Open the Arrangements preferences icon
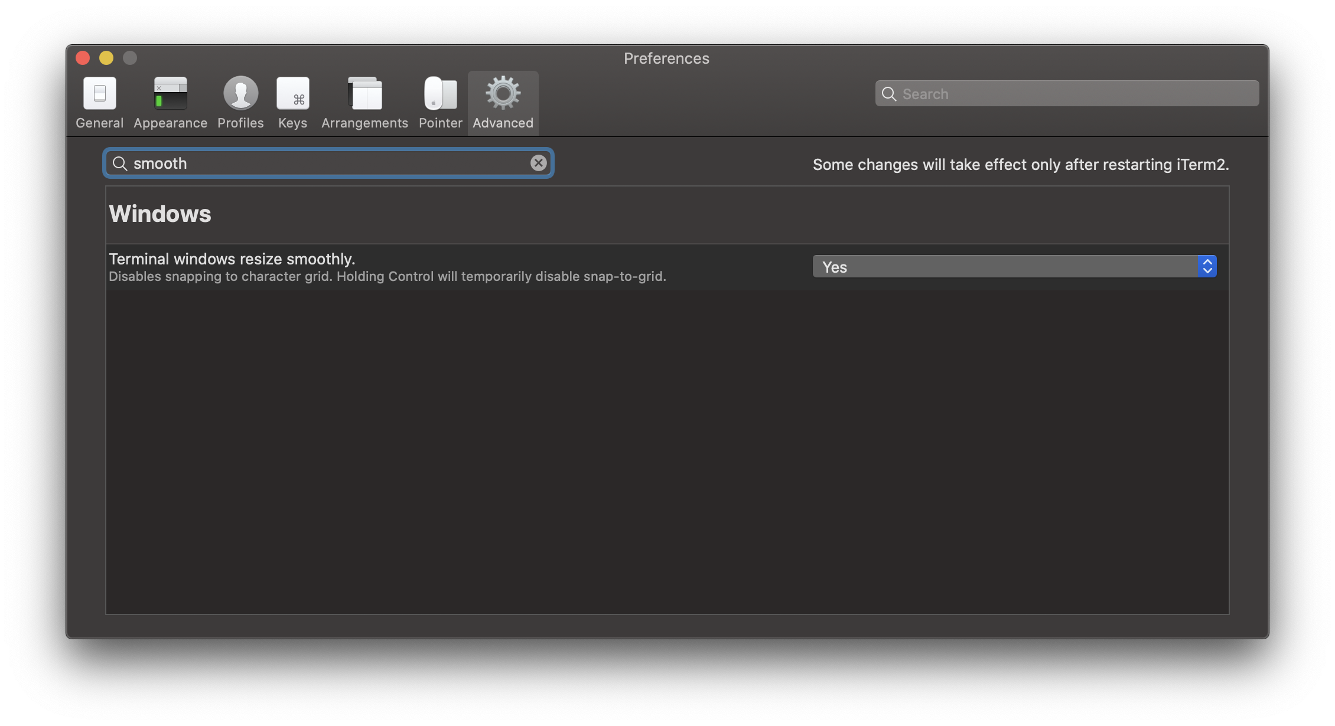This screenshot has width=1335, height=726. [x=364, y=94]
